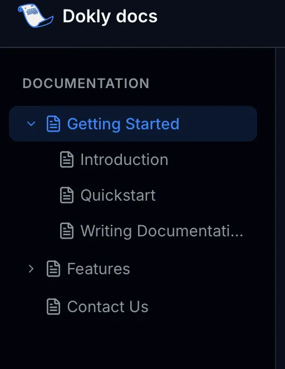Open the Contact Us page
The width and height of the screenshot is (285, 369).
[107, 307]
